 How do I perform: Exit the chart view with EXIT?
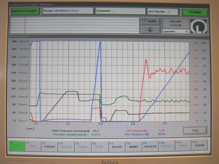point(195,131)
